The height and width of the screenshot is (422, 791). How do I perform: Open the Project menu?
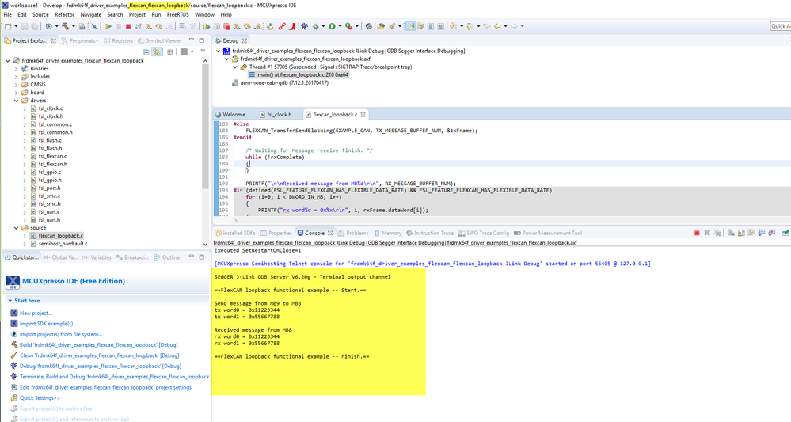[x=137, y=14]
